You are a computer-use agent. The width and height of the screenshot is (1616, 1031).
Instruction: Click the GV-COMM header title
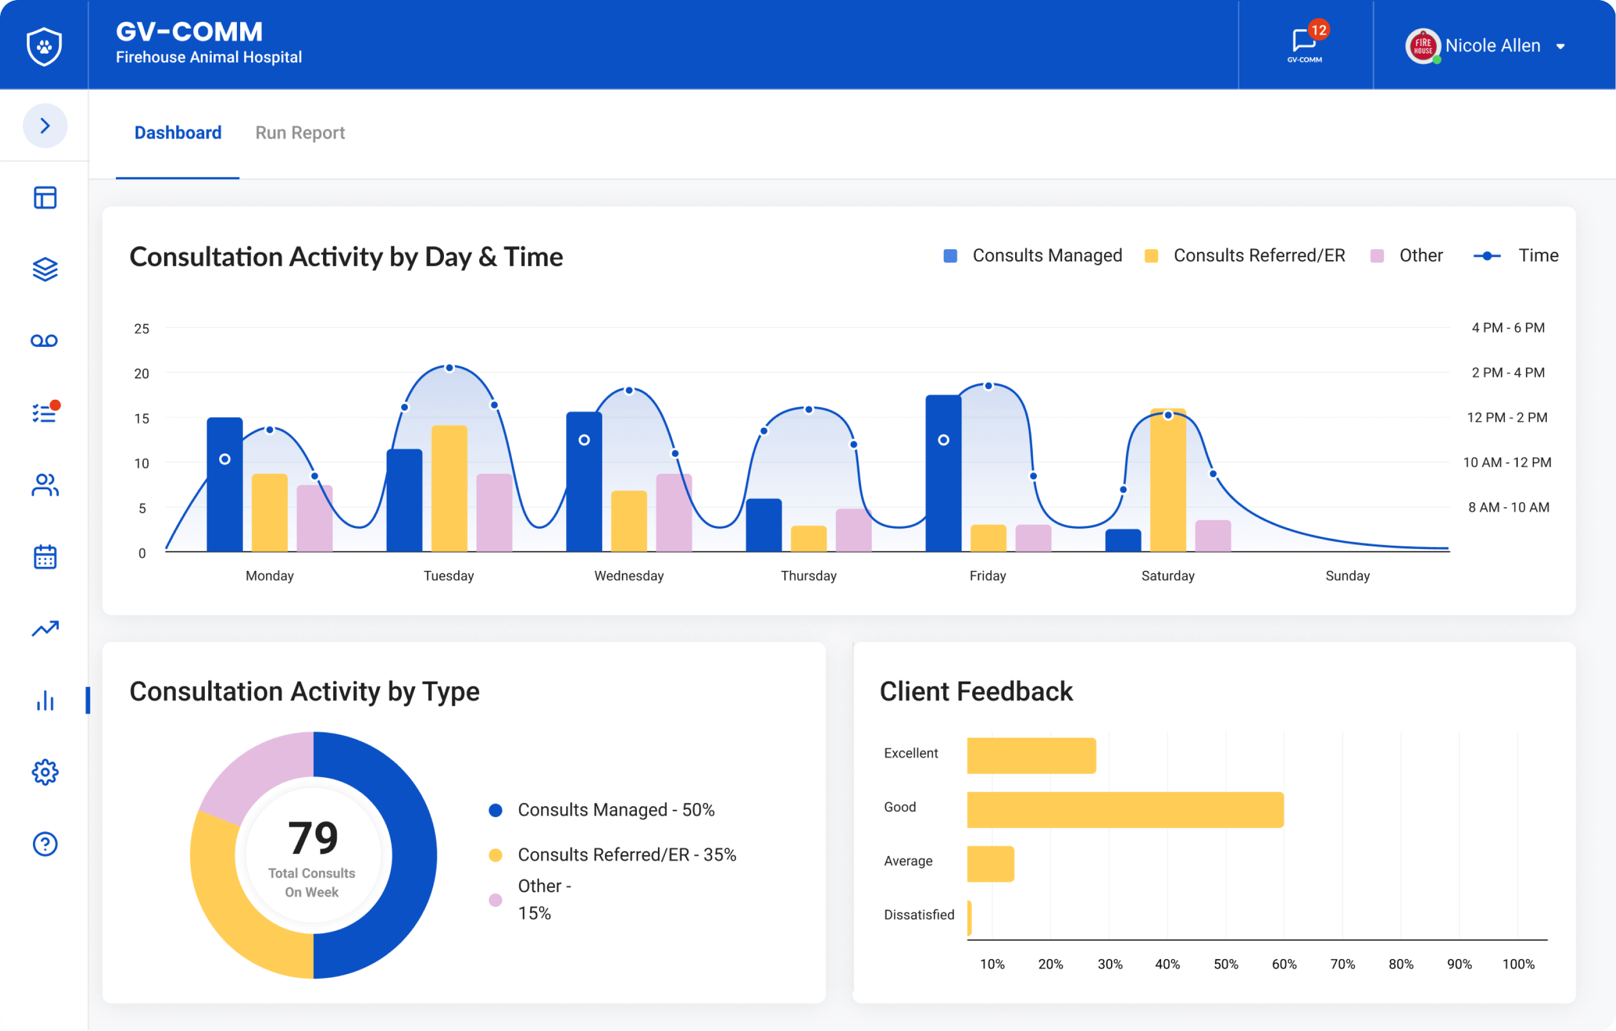[x=189, y=31]
